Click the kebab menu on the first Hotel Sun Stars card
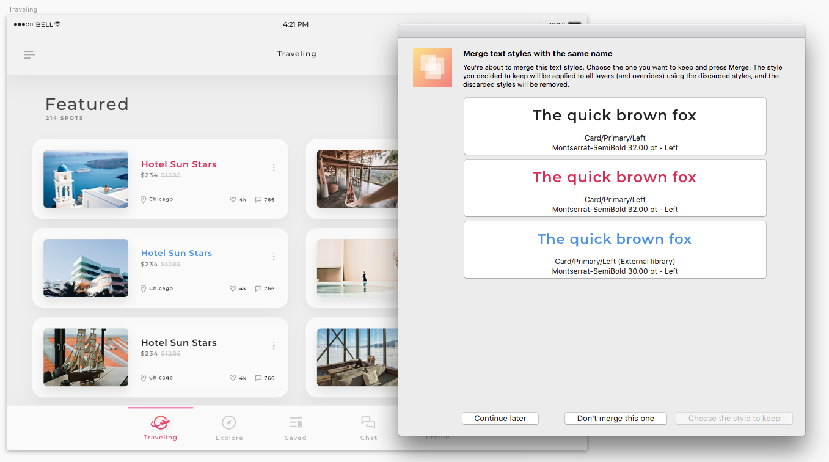The height and width of the screenshot is (462, 829). [274, 167]
